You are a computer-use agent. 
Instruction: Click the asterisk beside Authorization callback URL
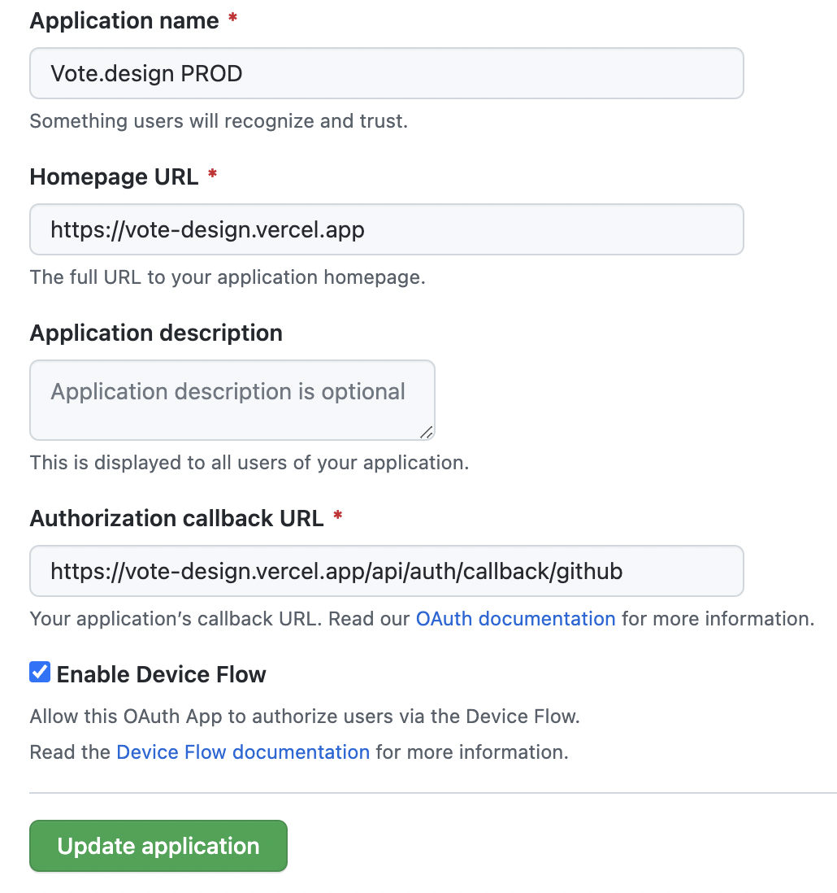pyautogui.click(x=337, y=516)
